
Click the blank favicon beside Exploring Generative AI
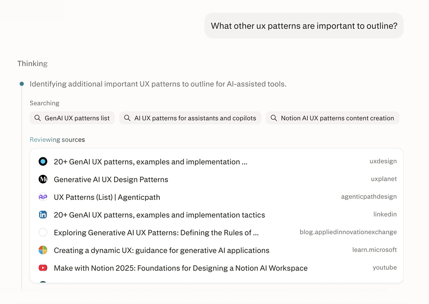43,233
